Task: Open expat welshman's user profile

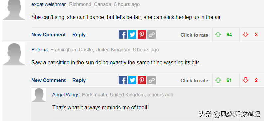Action: (x=49, y=4)
